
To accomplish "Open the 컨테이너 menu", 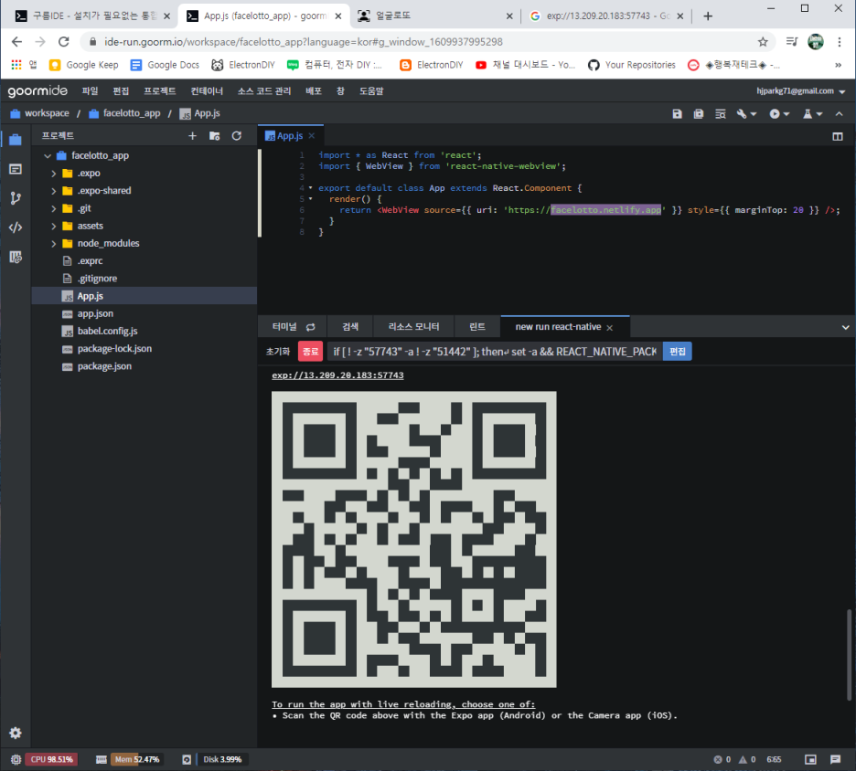I will [207, 91].
